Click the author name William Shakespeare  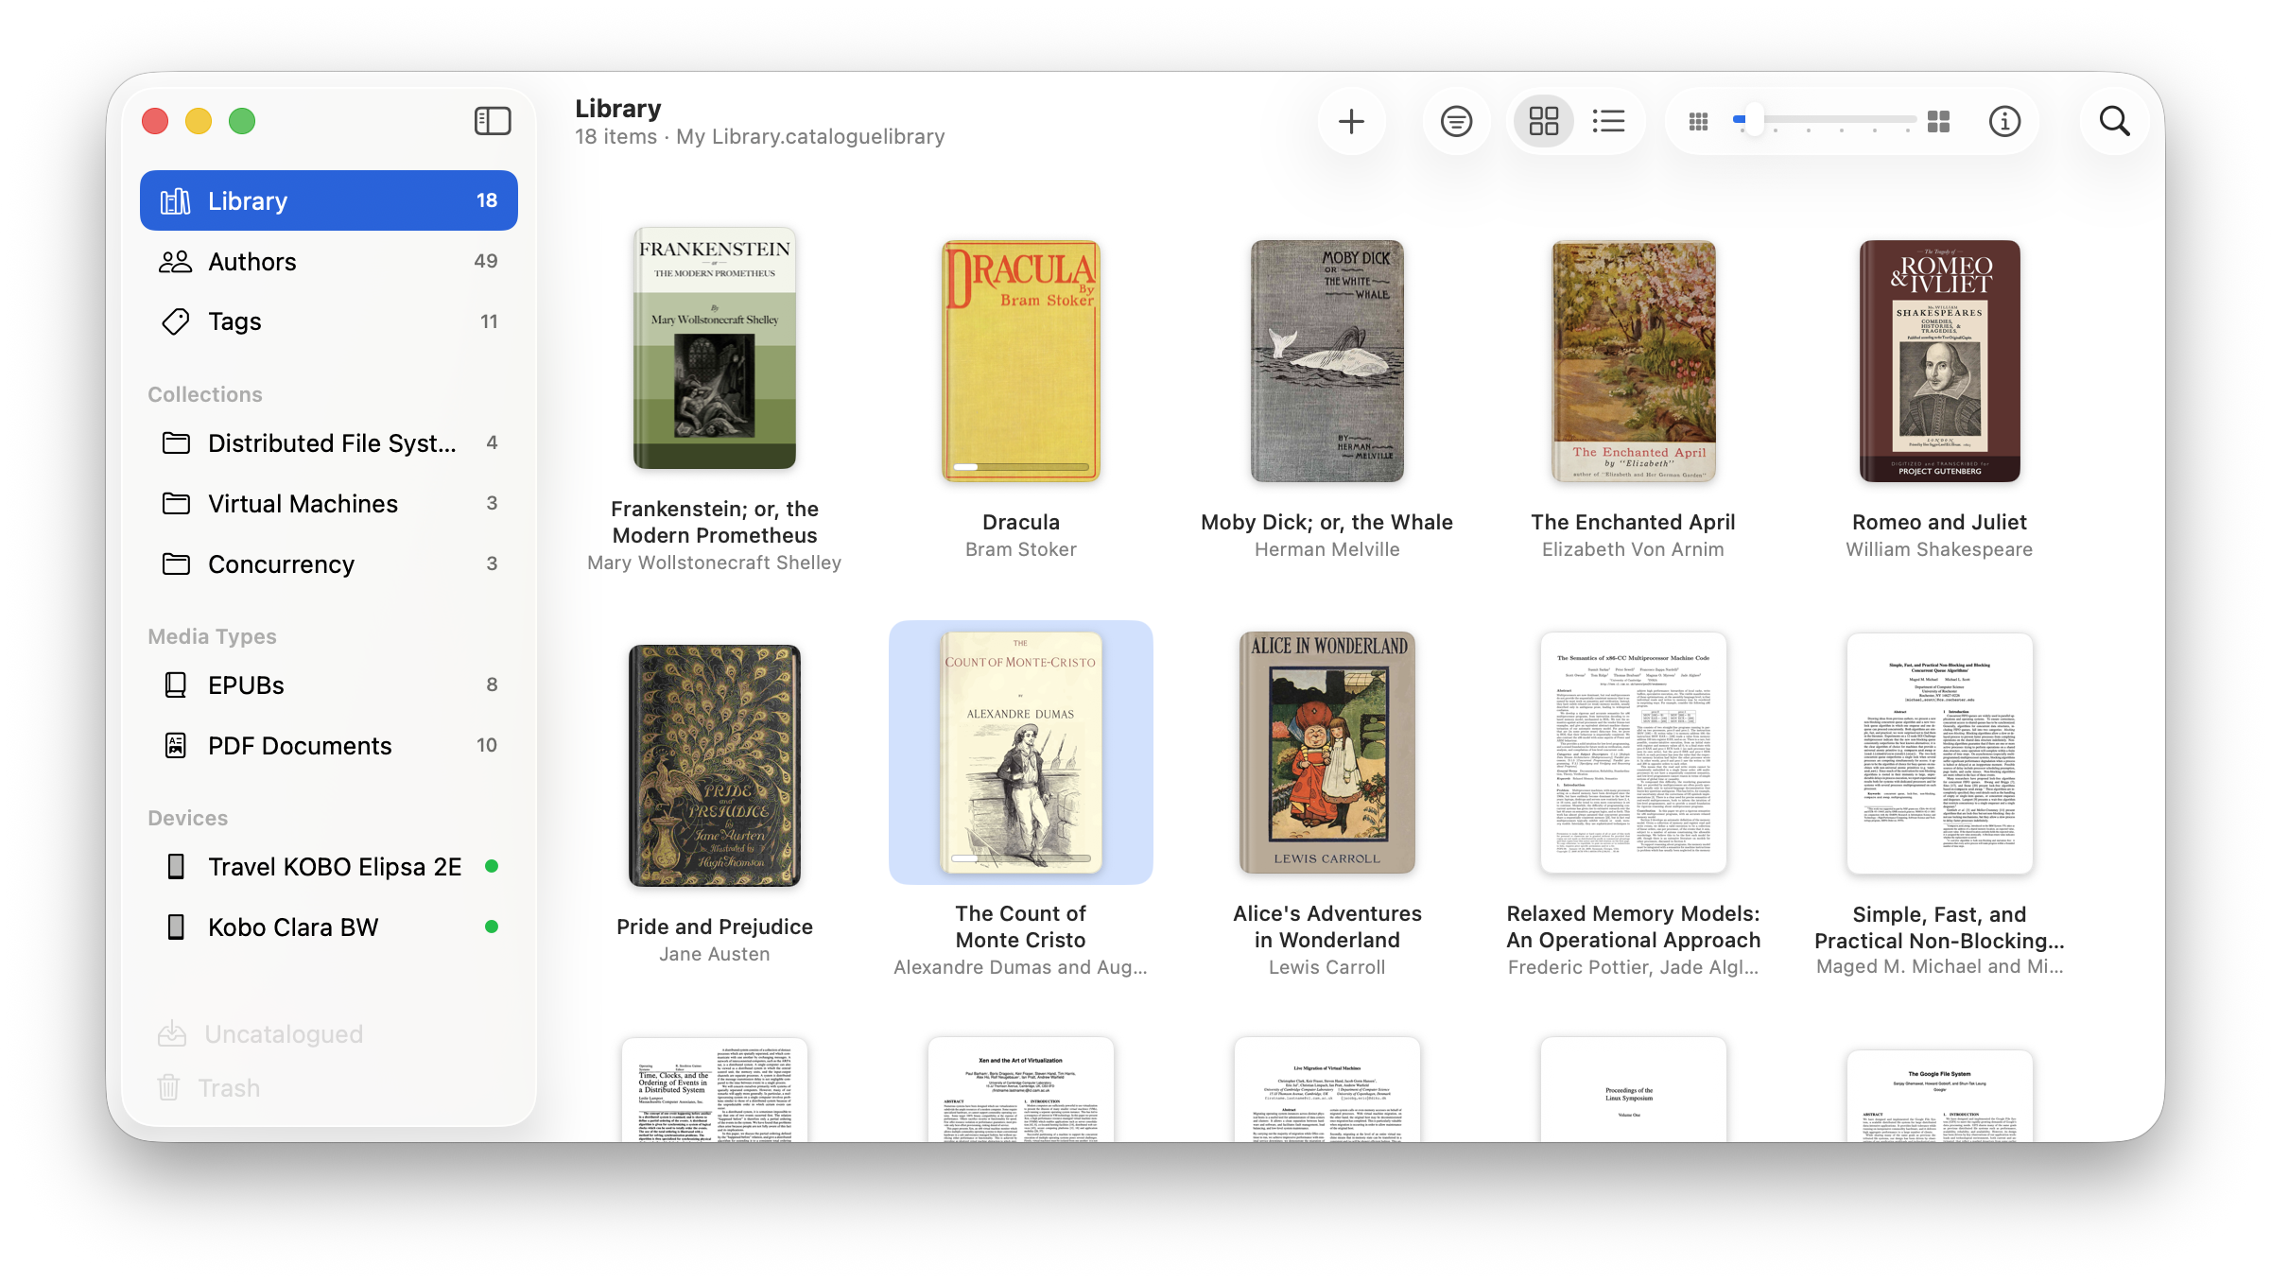[x=1939, y=549]
